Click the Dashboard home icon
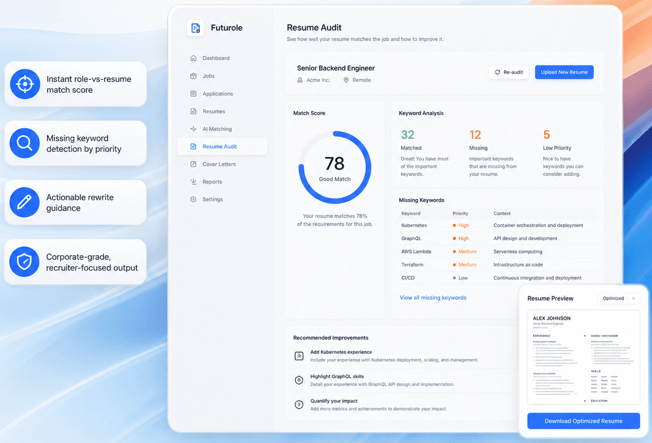 tap(193, 58)
